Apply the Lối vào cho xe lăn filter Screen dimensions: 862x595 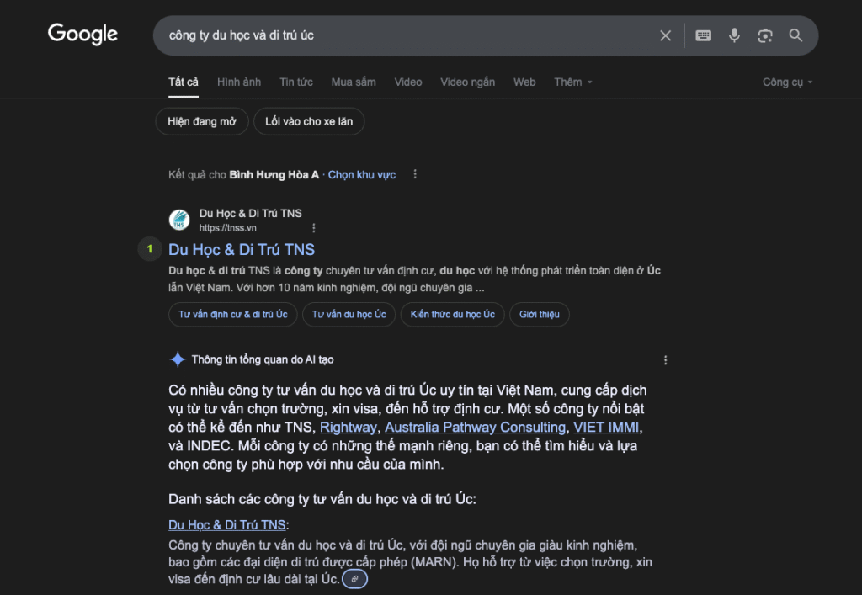point(309,121)
